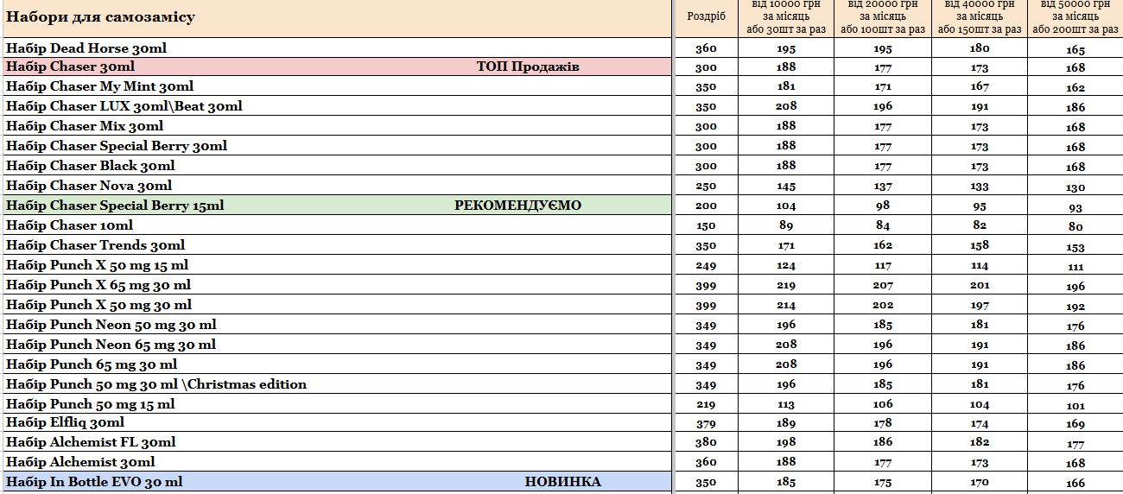Select 'Набір Punch X 50 mg 30 ml' name
Screen dimensions: 1123x494
coord(98,305)
